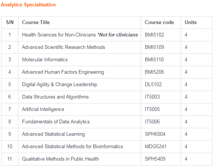Click the Units column header
The height and width of the screenshot is (167, 214).
(190, 23)
